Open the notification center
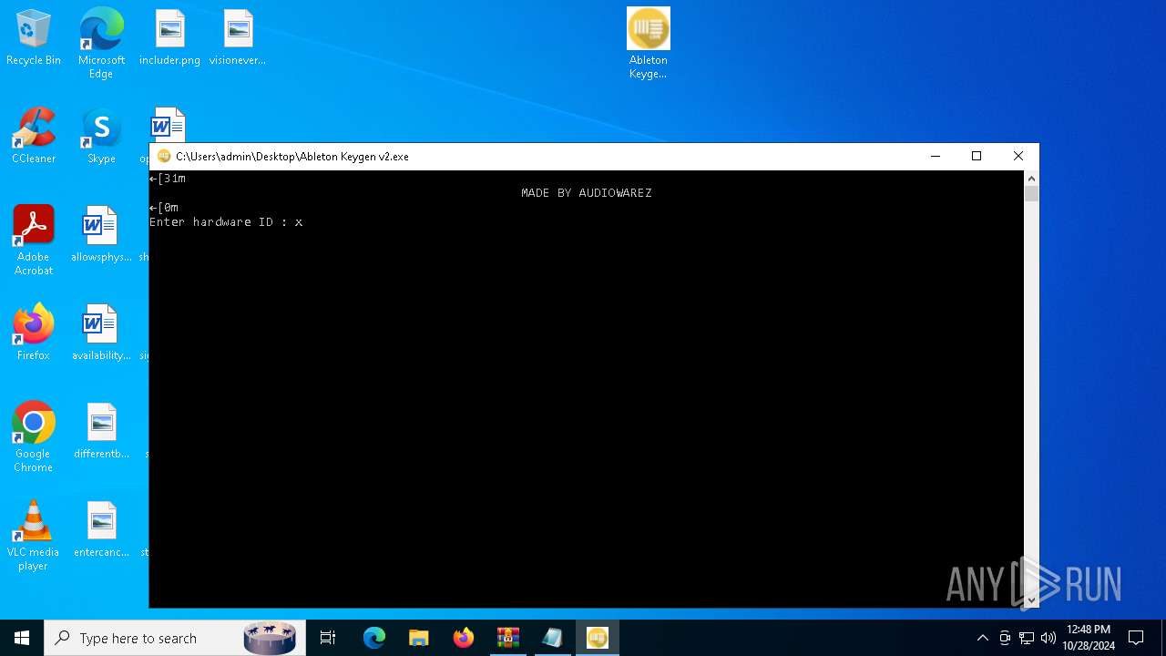The height and width of the screenshot is (656, 1166). tap(1136, 638)
